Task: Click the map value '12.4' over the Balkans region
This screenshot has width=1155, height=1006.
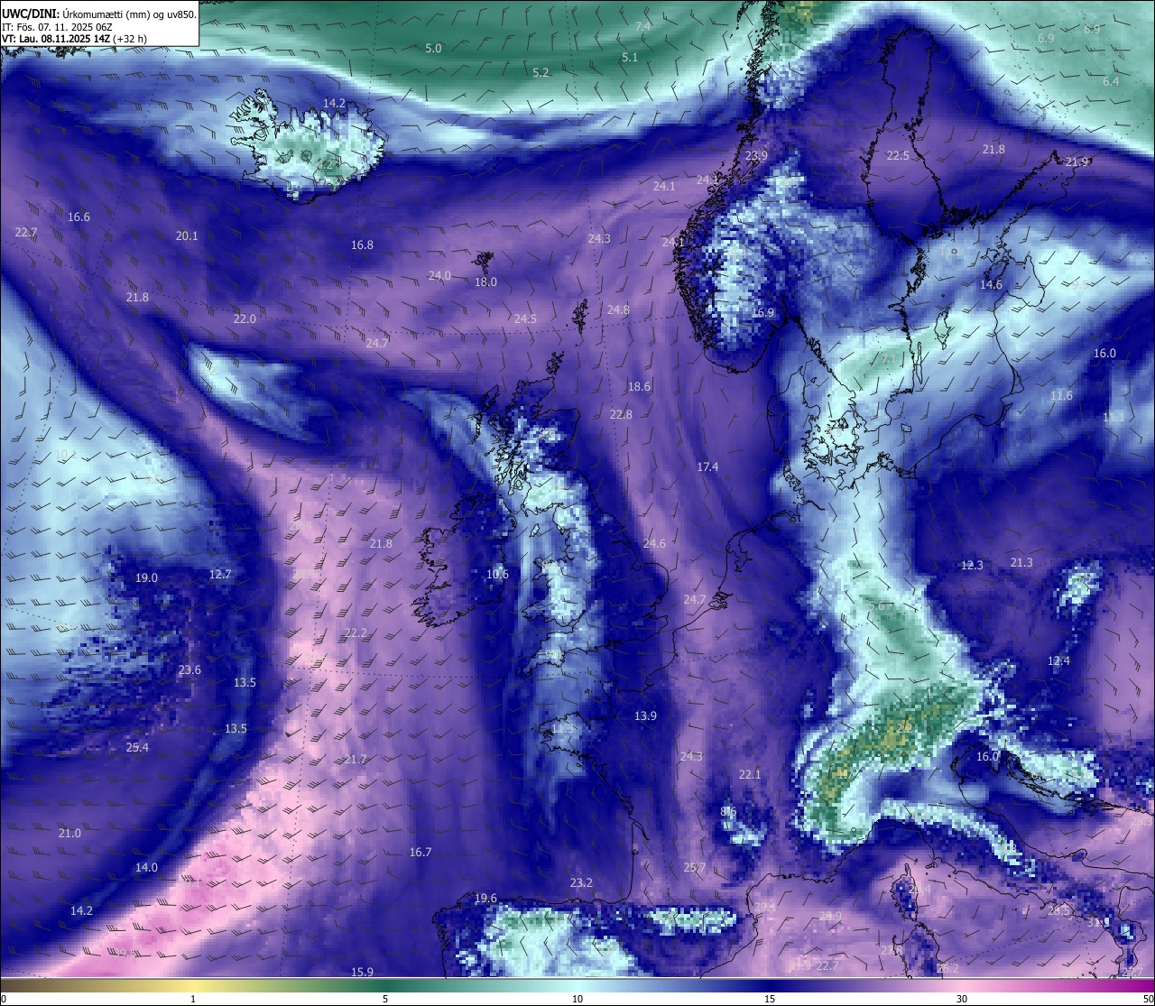Action: point(1058,661)
